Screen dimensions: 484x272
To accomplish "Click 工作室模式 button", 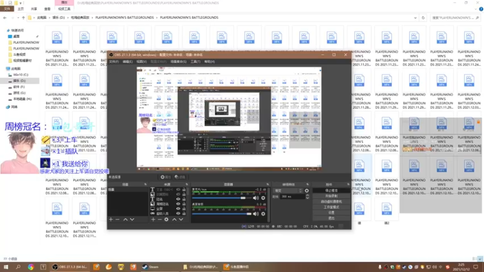I will pos(331,207).
